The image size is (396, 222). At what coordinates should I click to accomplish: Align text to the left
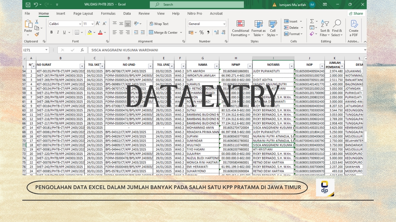coord(115,32)
